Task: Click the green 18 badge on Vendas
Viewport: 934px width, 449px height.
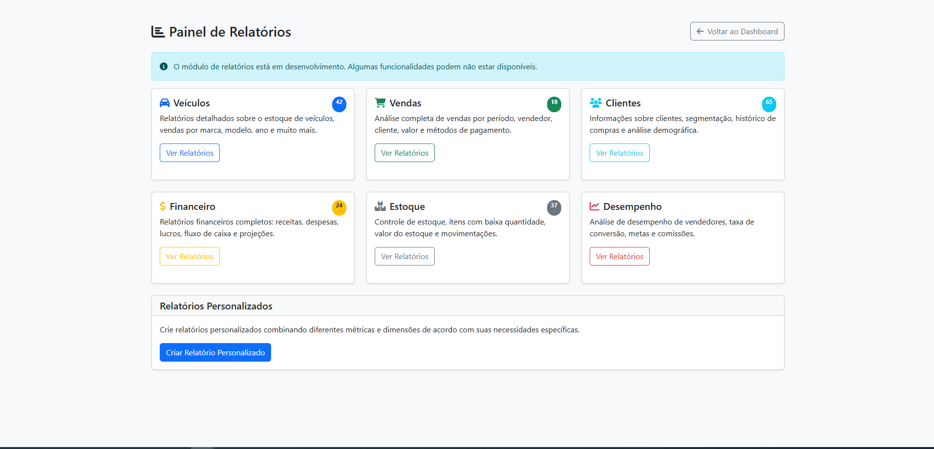Action: coord(554,104)
